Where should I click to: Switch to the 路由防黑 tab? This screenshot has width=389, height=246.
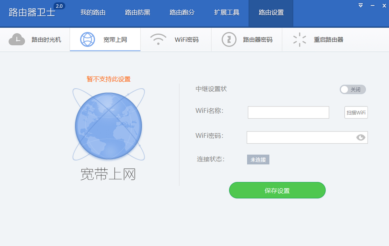click(x=137, y=13)
